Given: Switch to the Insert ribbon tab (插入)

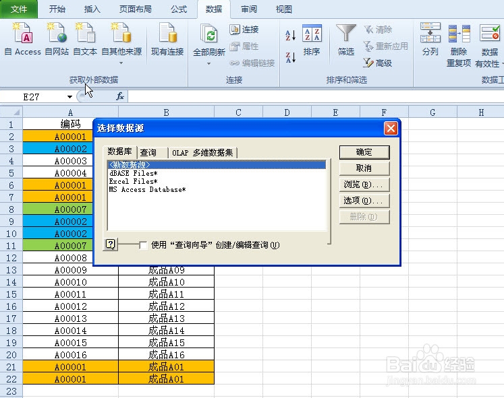Looking at the screenshot, I should pos(92,9).
